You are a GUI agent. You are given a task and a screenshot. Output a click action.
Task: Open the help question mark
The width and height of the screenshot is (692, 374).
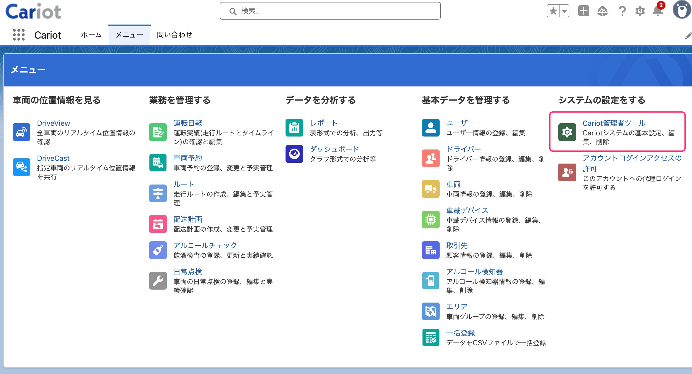pyautogui.click(x=622, y=11)
